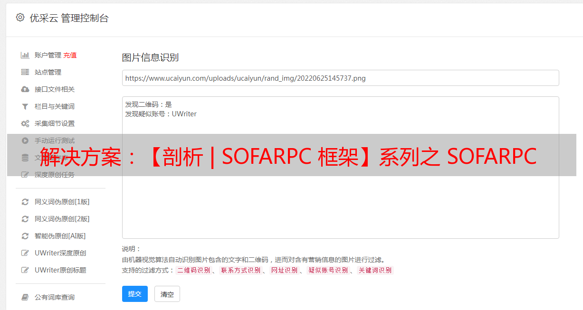The height and width of the screenshot is (310, 583).
Task: Select the 深度原创任务 sidebar entry
Action: pos(54,175)
